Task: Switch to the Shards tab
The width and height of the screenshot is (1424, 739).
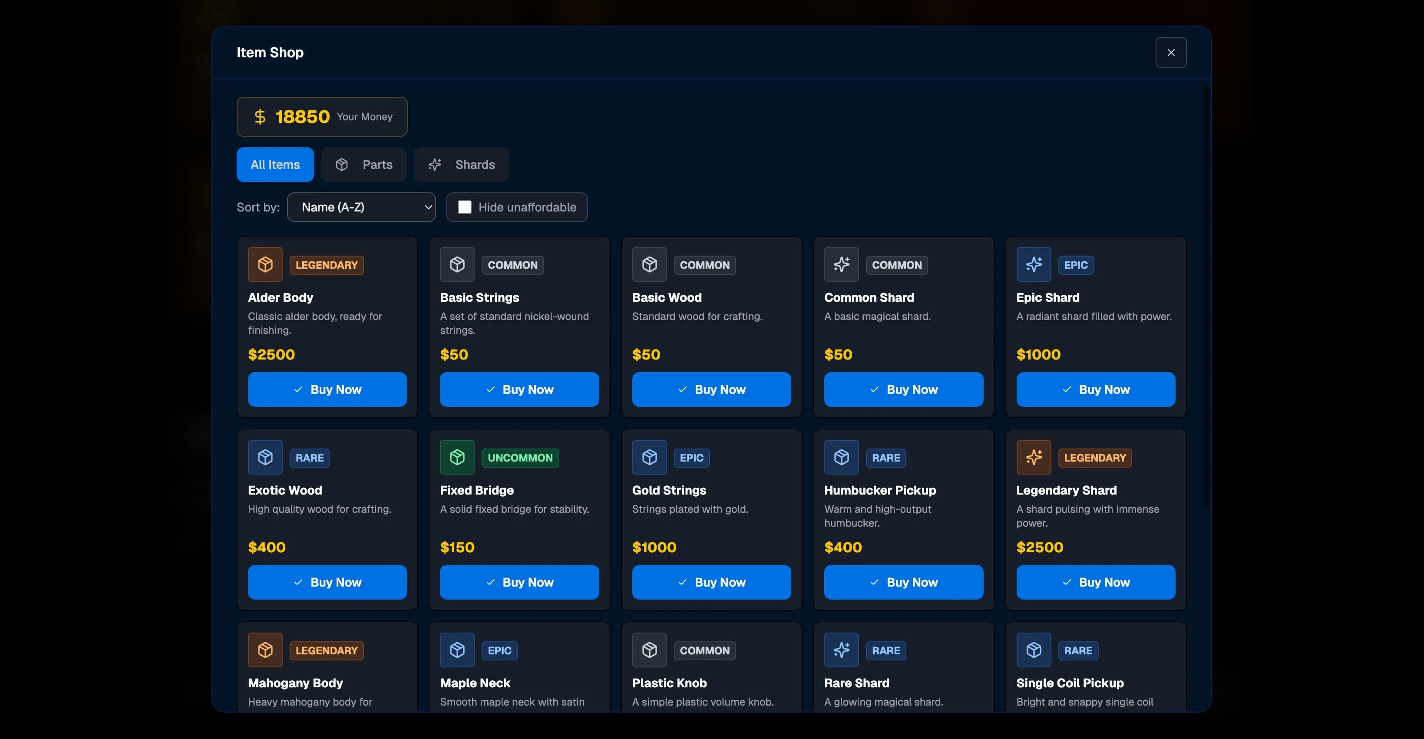Action: pyautogui.click(x=461, y=165)
